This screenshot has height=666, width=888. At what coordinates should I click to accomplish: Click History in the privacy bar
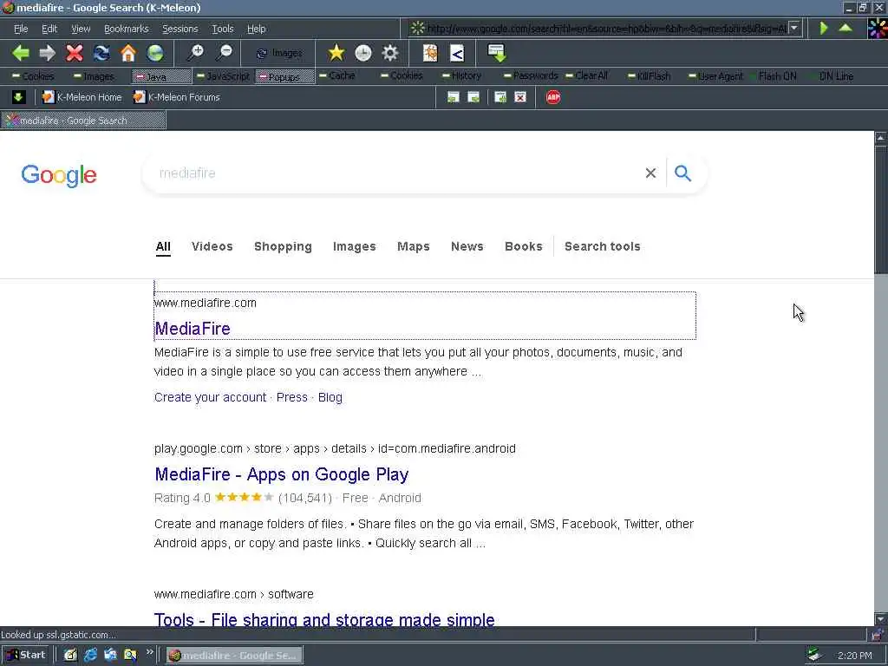[x=461, y=76]
